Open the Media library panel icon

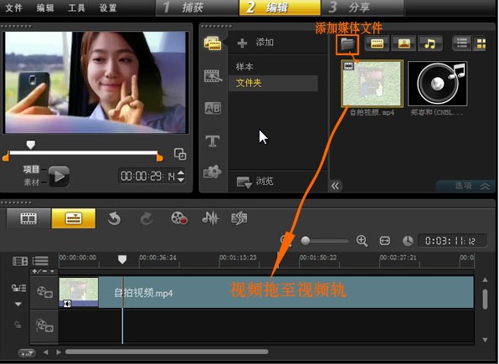[x=213, y=43]
